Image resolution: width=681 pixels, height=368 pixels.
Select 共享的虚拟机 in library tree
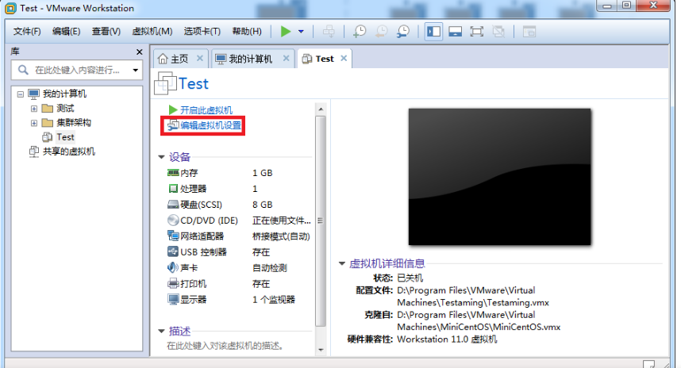pos(68,151)
